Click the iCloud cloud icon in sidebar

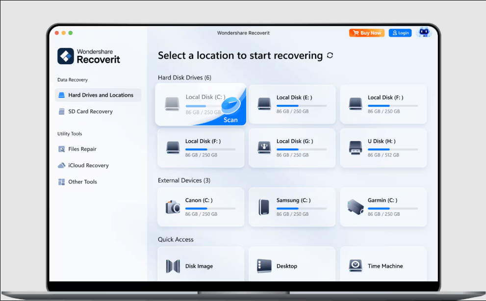(x=62, y=166)
